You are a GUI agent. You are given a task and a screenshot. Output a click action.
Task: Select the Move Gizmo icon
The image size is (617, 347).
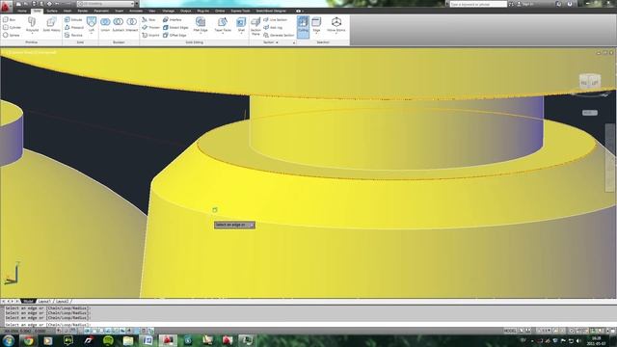(336, 24)
